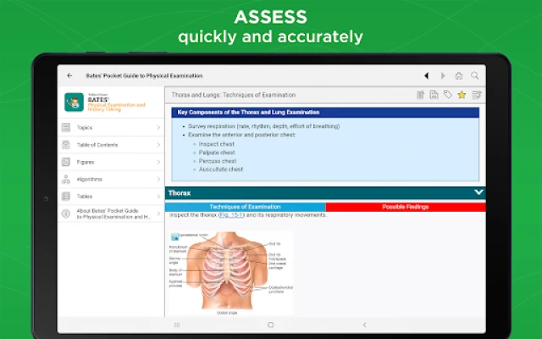542x339 pixels.
Task: Collapse the Thorax section header
Action: (478, 193)
